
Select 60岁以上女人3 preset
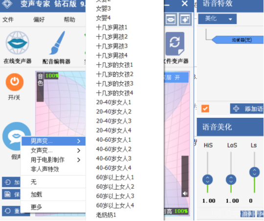pos(115,196)
